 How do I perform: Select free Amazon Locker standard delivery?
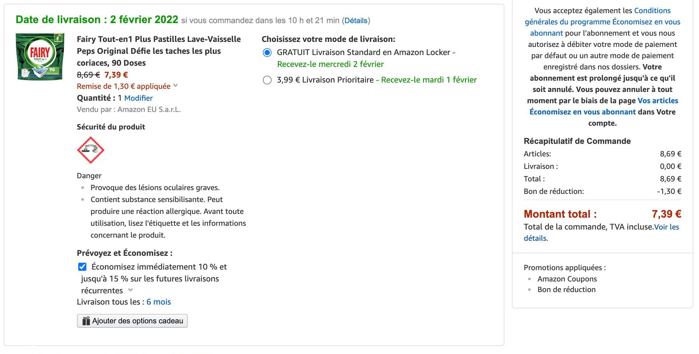tap(267, 53)
